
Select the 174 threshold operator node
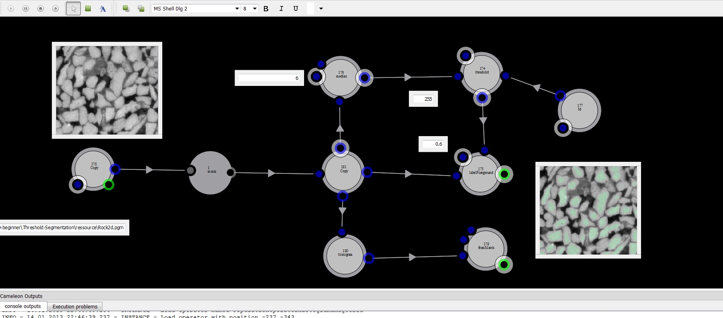(482, 73)
